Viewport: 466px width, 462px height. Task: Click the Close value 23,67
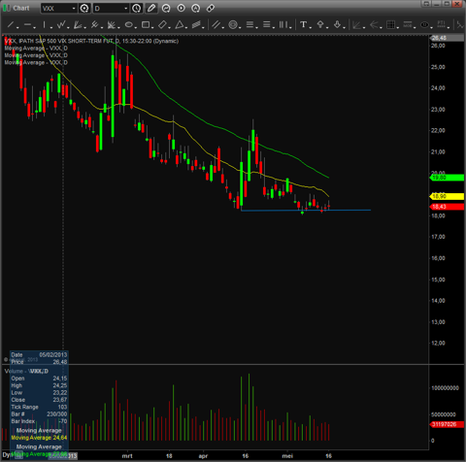coord(60,400)
